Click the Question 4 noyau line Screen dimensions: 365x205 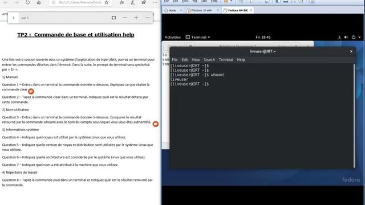click(64, 137)
